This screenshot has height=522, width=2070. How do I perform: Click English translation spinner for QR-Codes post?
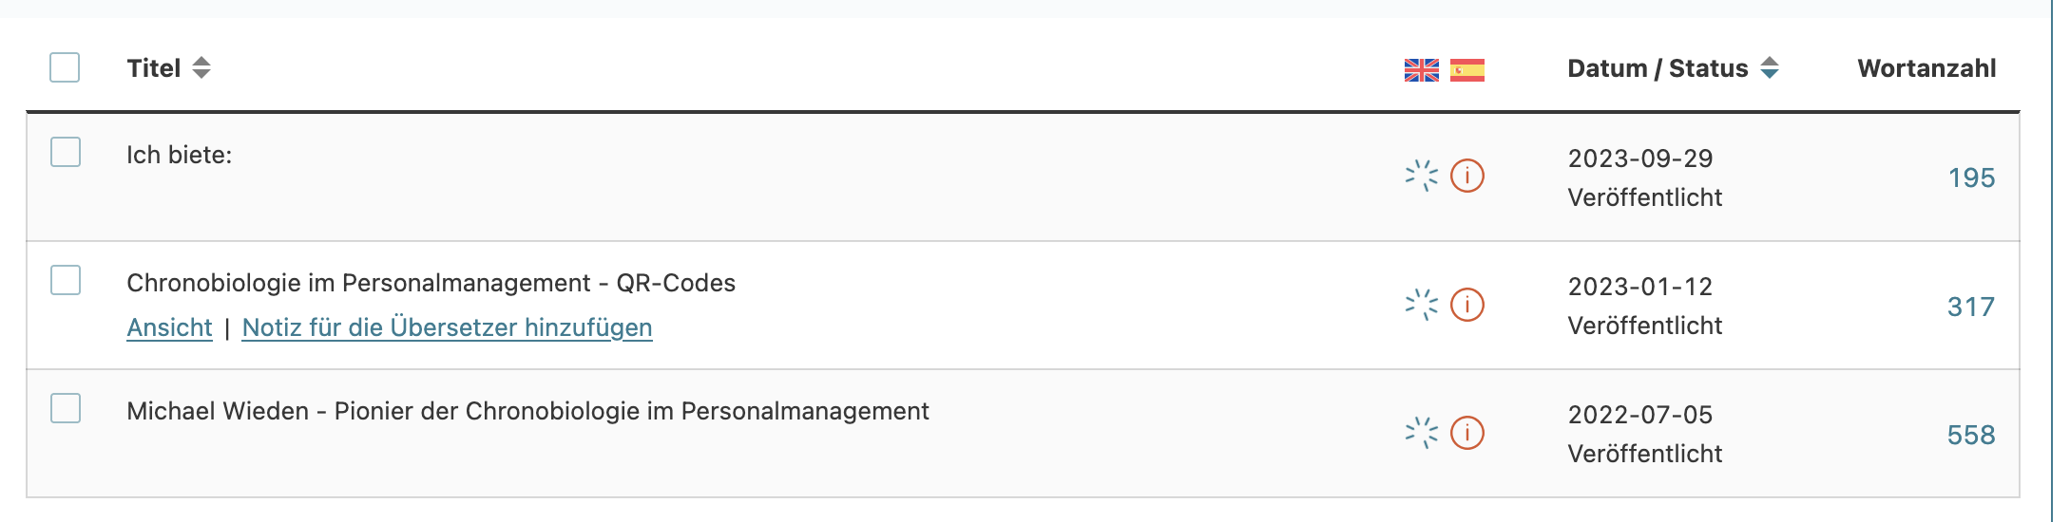tap(1421, 305)
